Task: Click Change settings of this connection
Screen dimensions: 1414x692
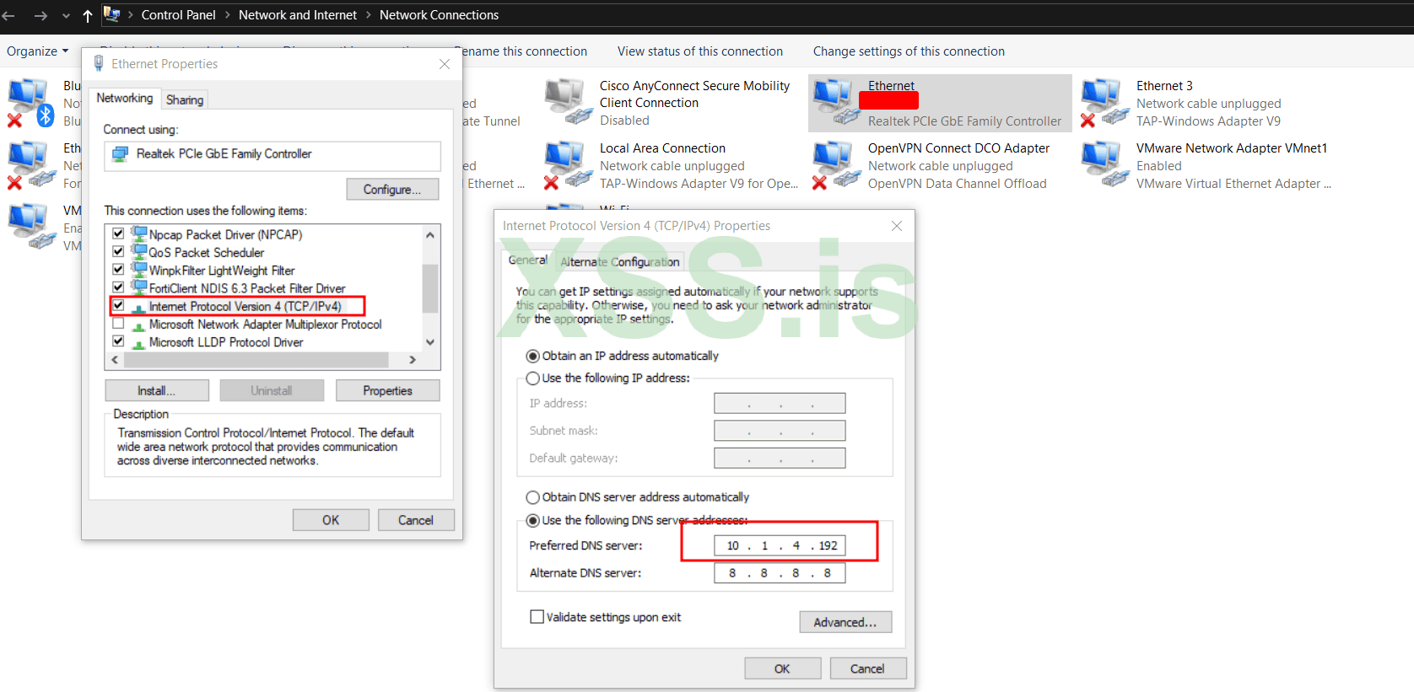Action: [909, 51]
